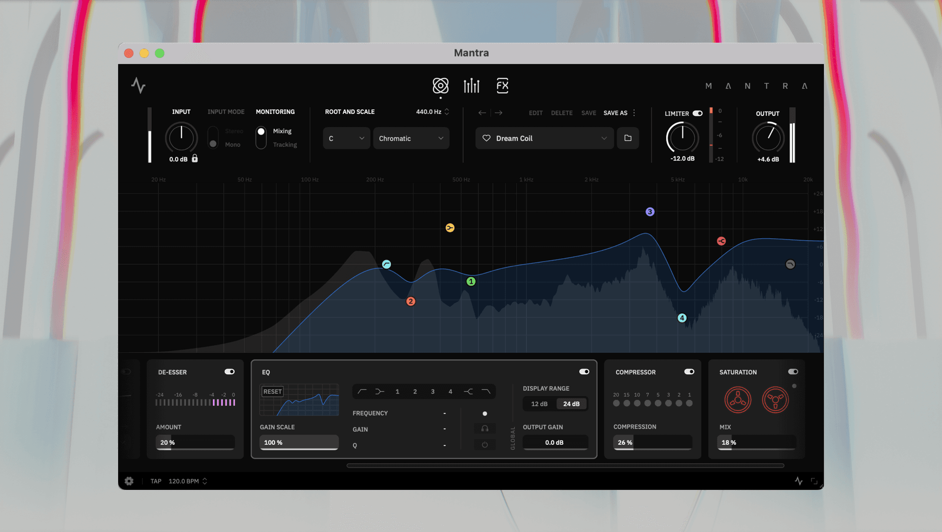
Task: Switch display range to 12 dB
Action: 538,403
